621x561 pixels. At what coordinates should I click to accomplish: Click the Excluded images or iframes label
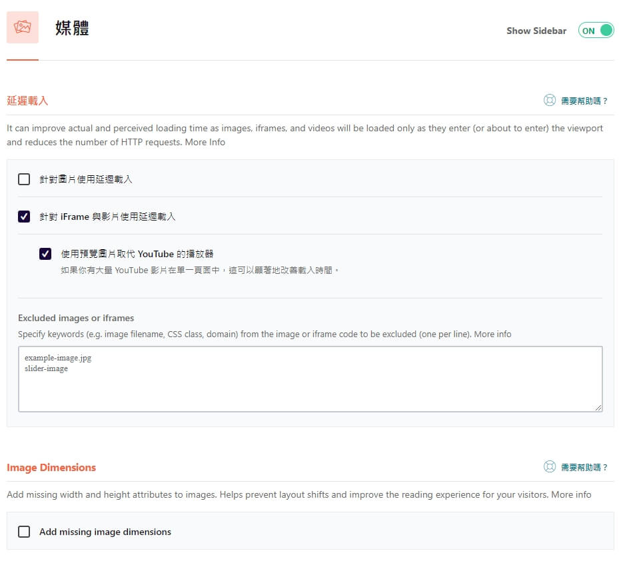coord(76,318)
